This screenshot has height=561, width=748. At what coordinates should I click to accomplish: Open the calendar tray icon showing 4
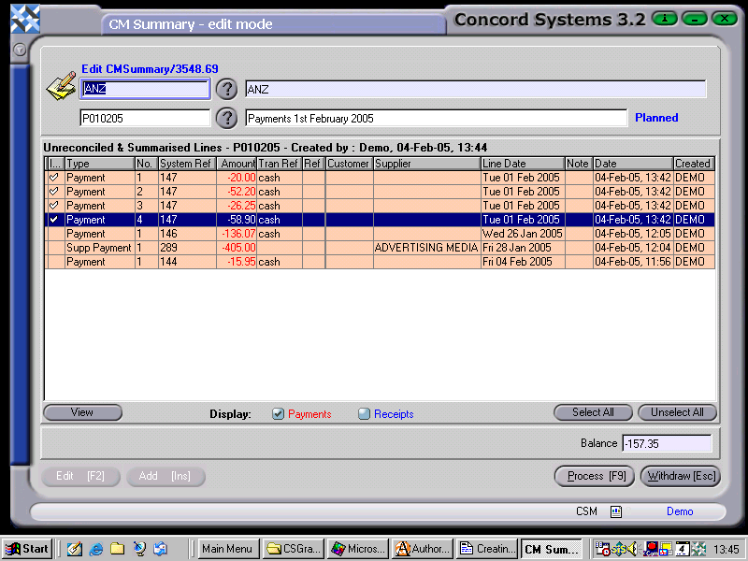[682, 549]
